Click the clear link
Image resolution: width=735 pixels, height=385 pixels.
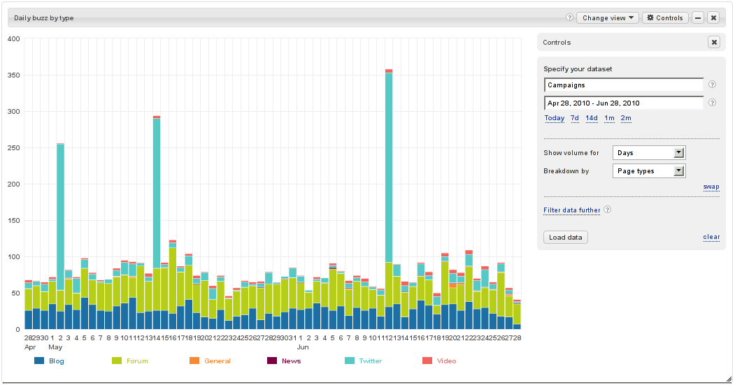(711, 237)
